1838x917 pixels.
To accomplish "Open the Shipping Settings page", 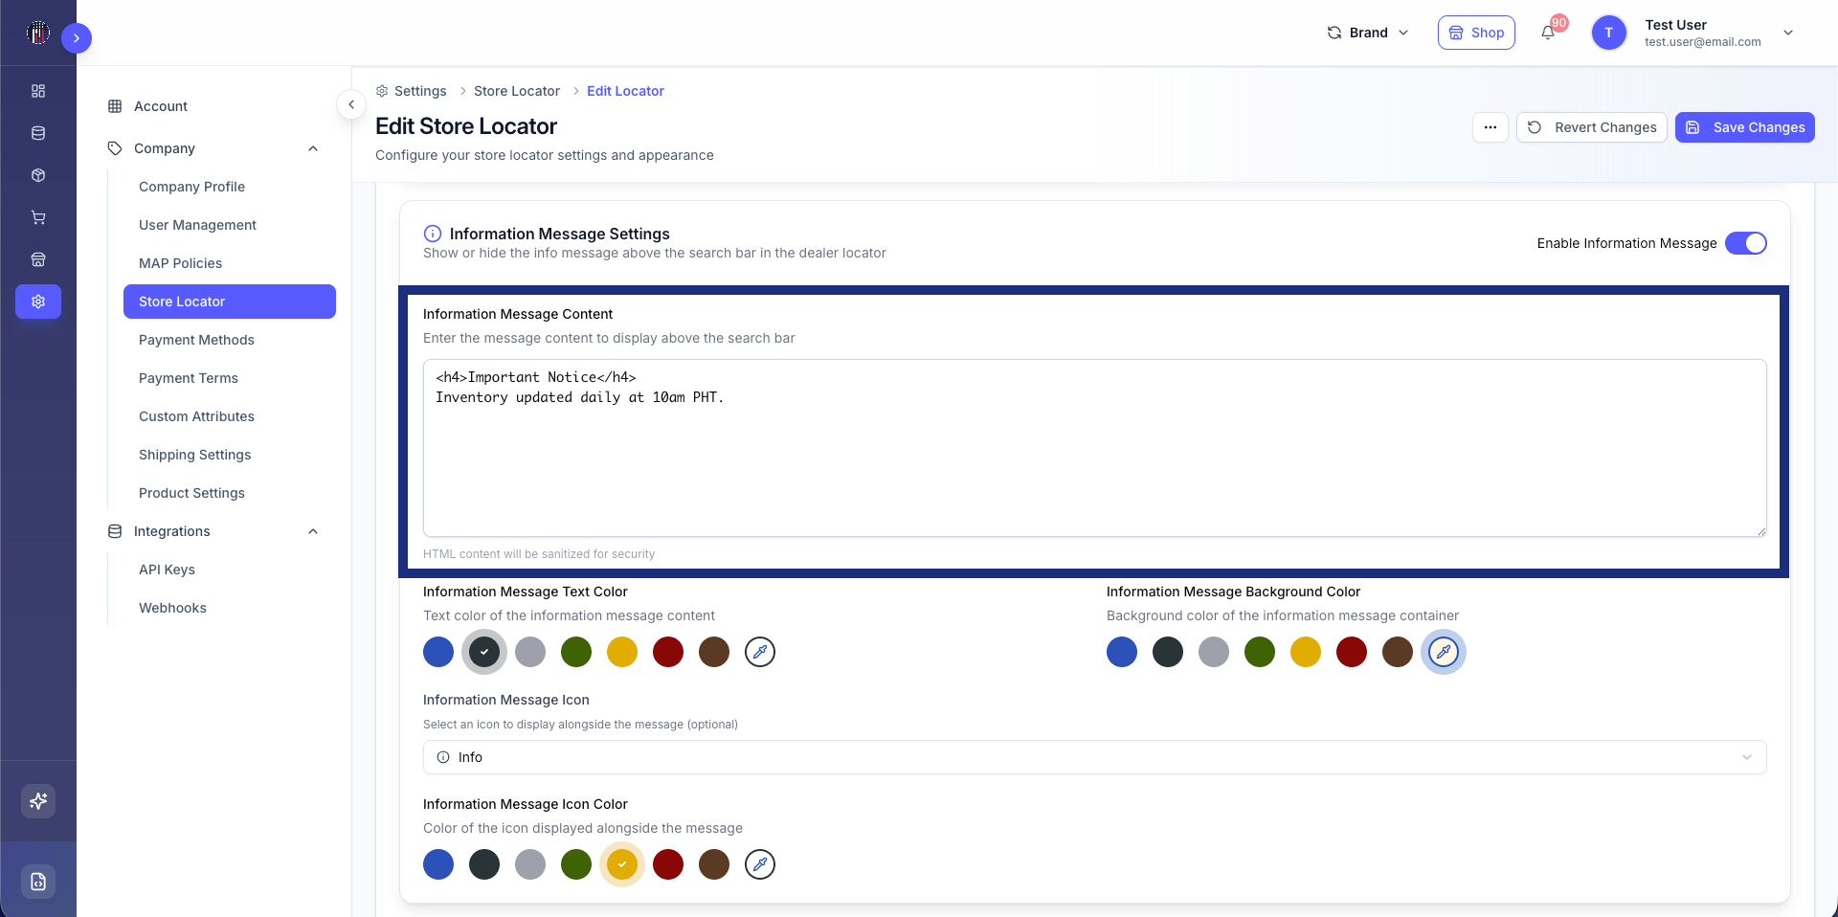I will pos(194,455).
